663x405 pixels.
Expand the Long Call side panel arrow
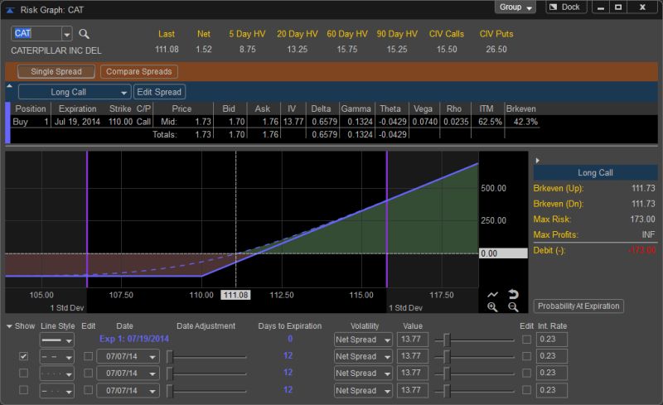[x=537, y=161]
